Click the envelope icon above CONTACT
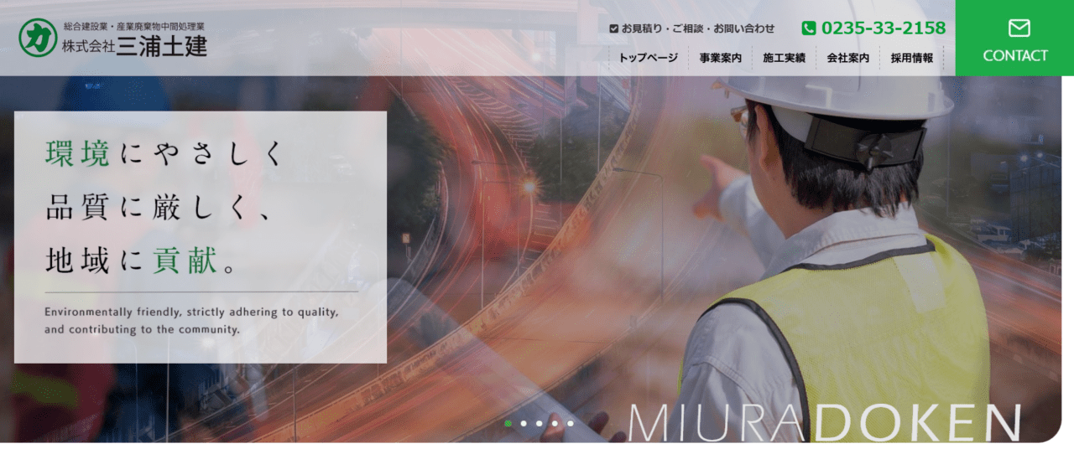 pyautogui.click(x=1019, y=28)
